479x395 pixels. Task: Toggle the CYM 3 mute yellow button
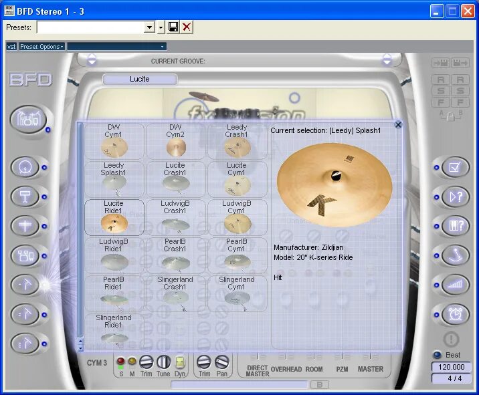coord(132,361)
